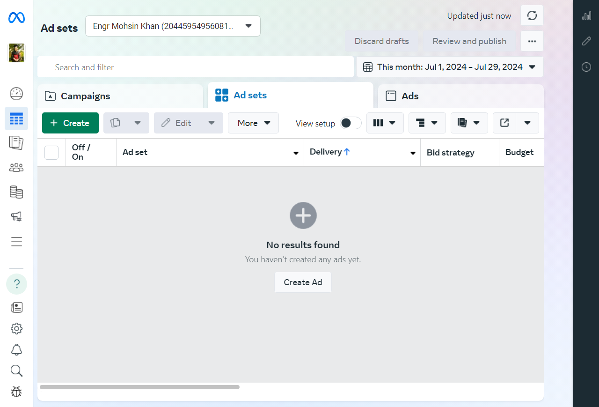The height and width of the screenshot is (407, 599).
Task: Open the Ad set column menu arrow
Action: (296, 153)
